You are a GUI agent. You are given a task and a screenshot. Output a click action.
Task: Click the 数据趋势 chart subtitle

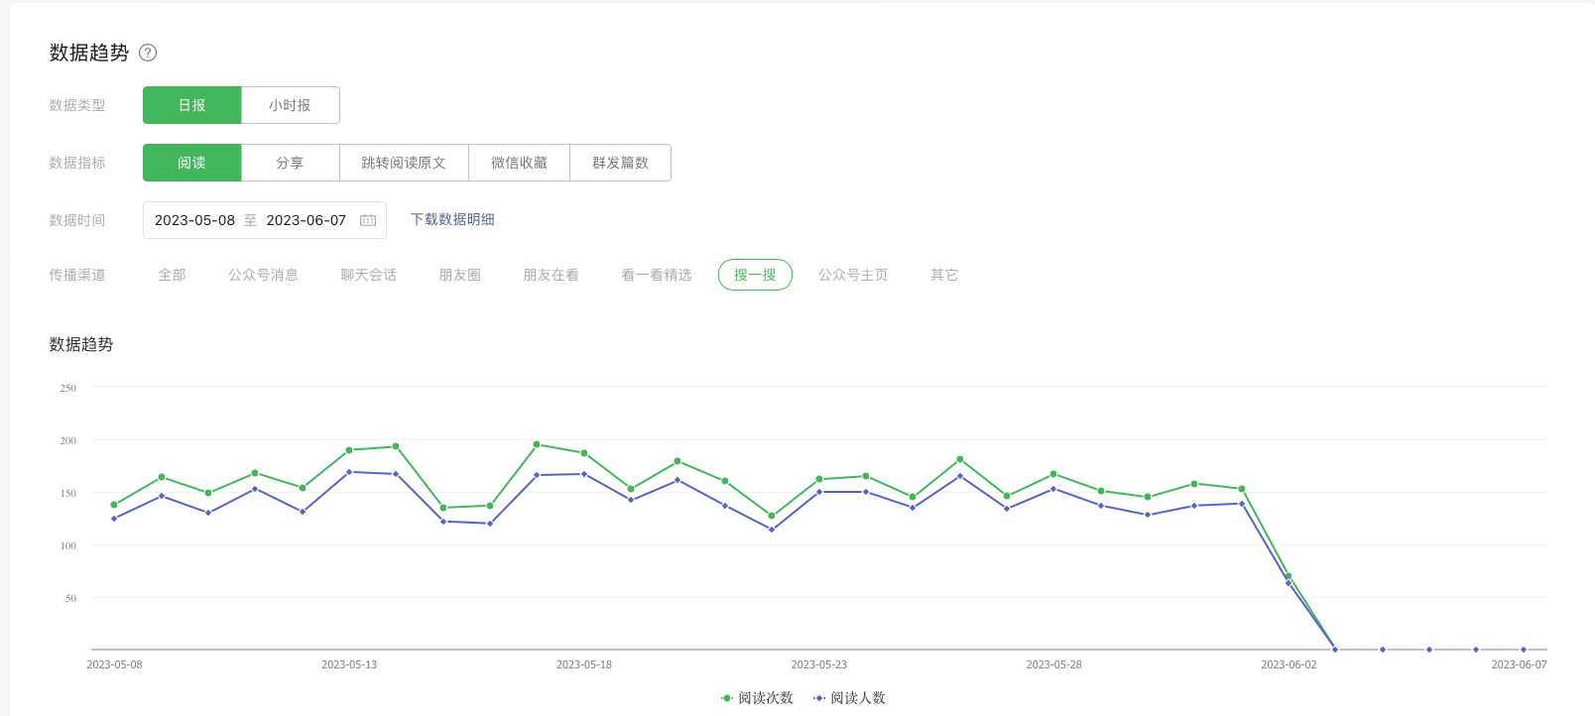click(x=81, y=344)
